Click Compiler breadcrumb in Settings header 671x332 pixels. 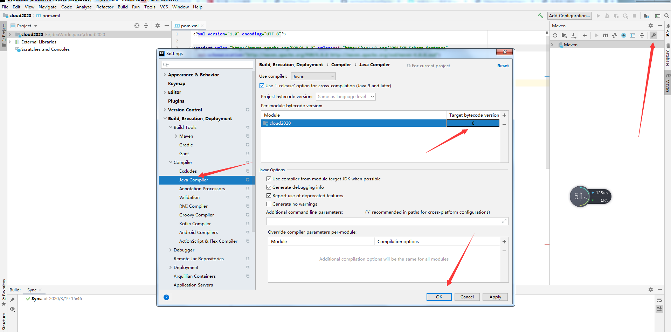[x=341, y=65]
